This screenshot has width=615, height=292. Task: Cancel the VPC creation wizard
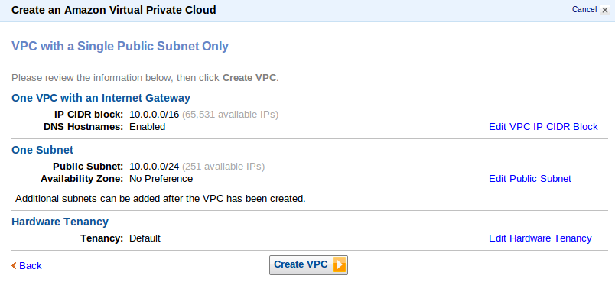(584, 10)
